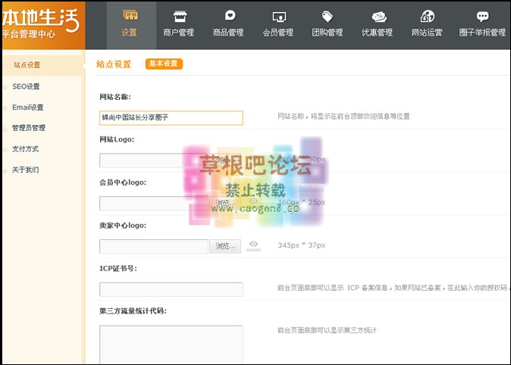Open Email设置 in the sidebar
Image resolution: width=511 pixels, height=365 pixels.
pos(28,108)
